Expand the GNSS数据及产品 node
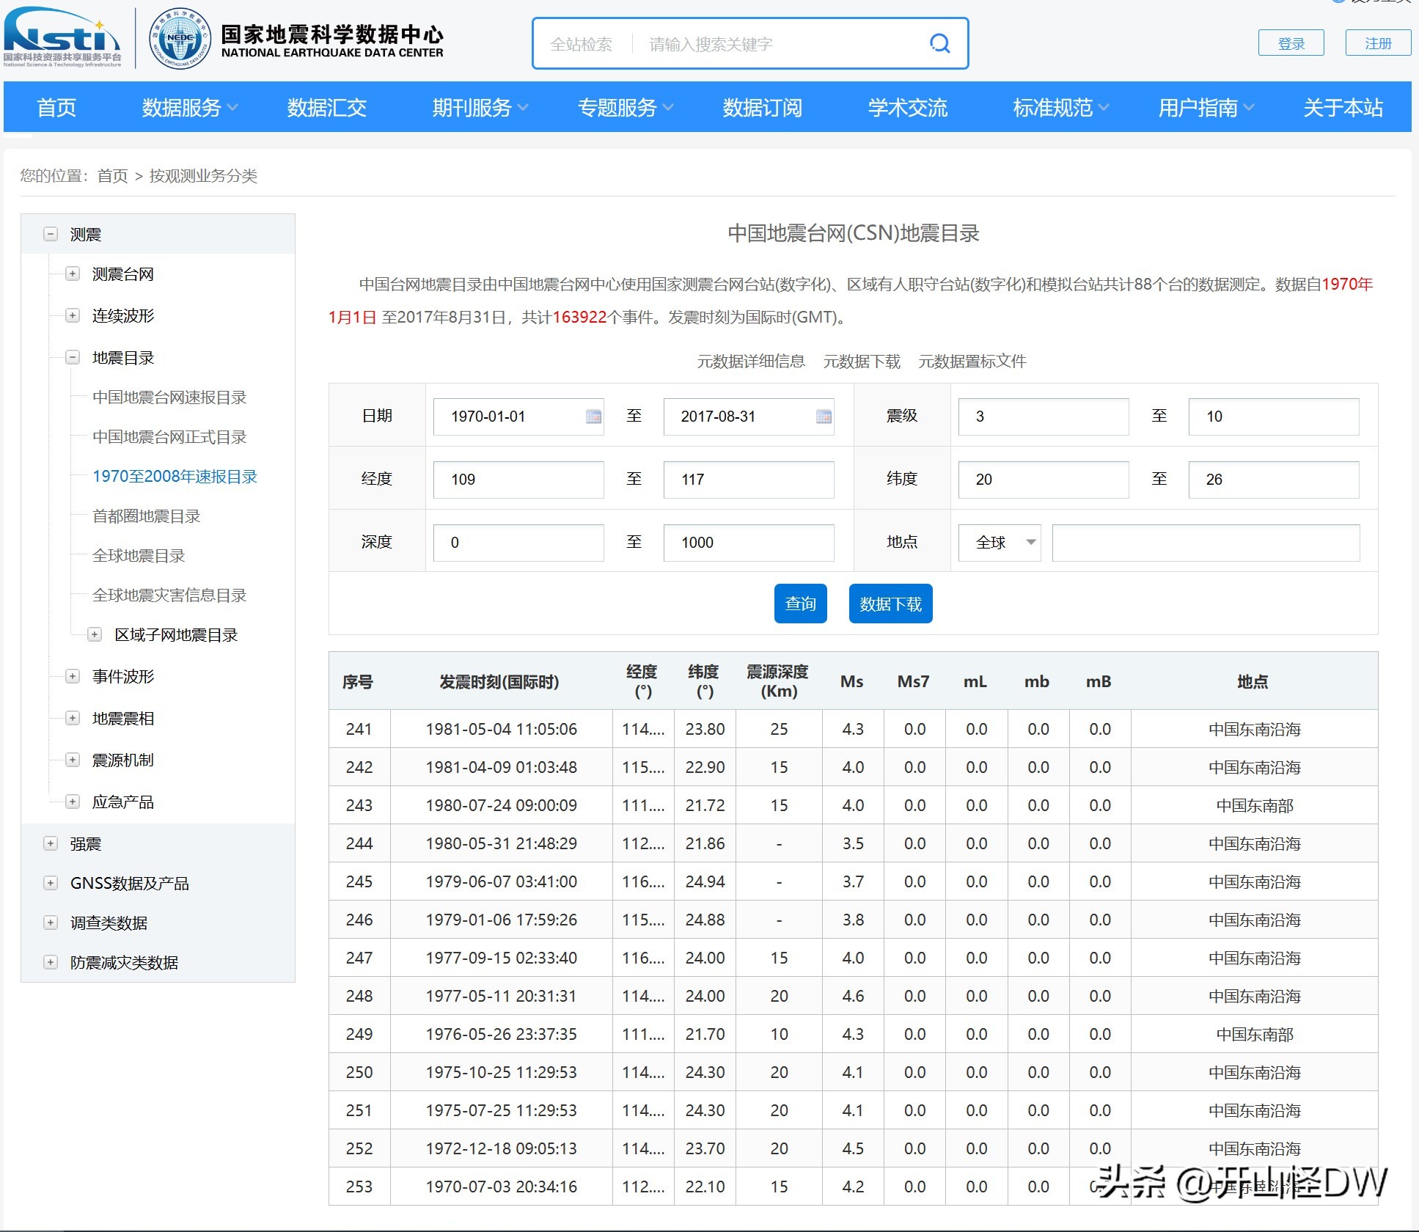Viewport: 1419px width, 1232px height. 51,883
